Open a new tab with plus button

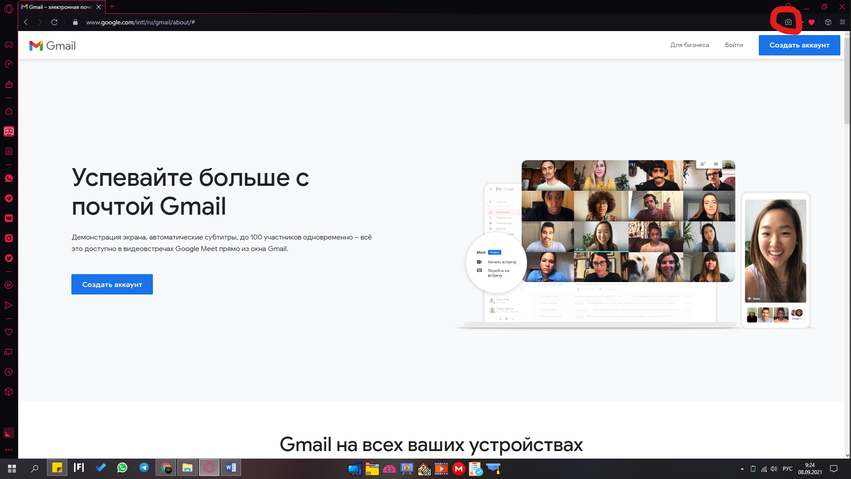coord(112,7)
